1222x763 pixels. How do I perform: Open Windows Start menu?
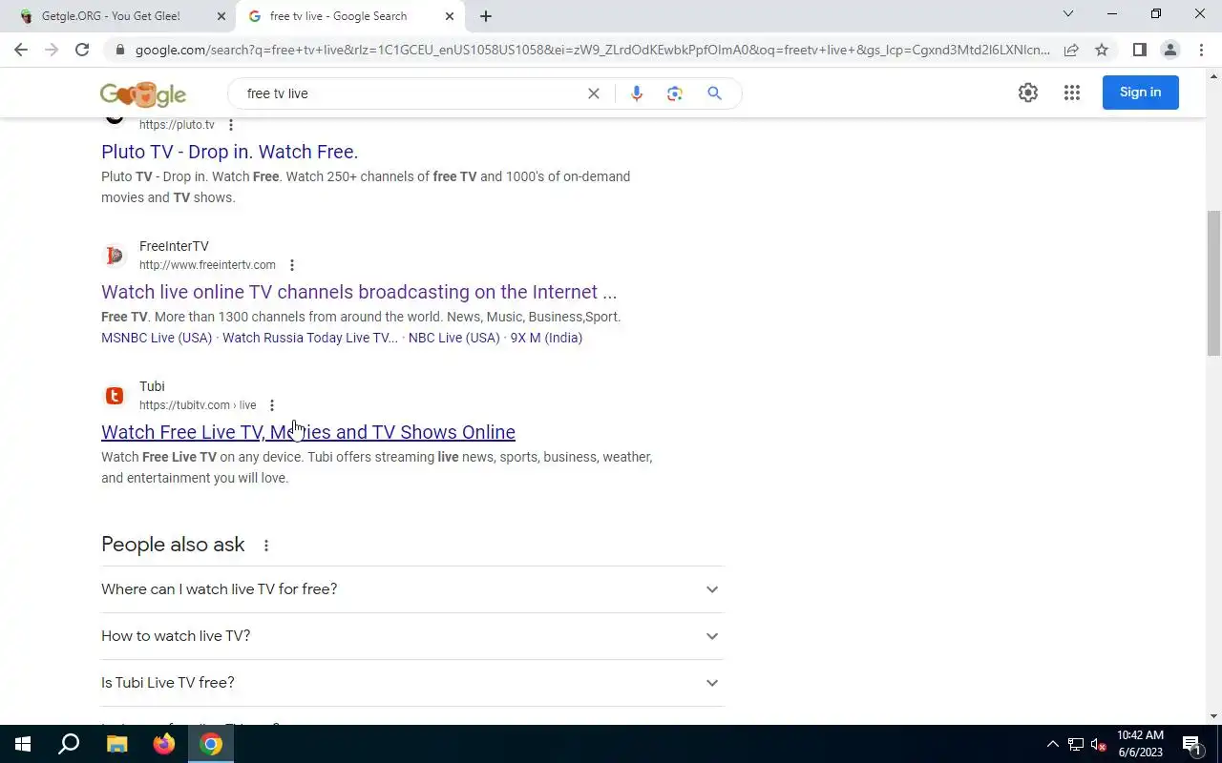(x=23, y=744)
